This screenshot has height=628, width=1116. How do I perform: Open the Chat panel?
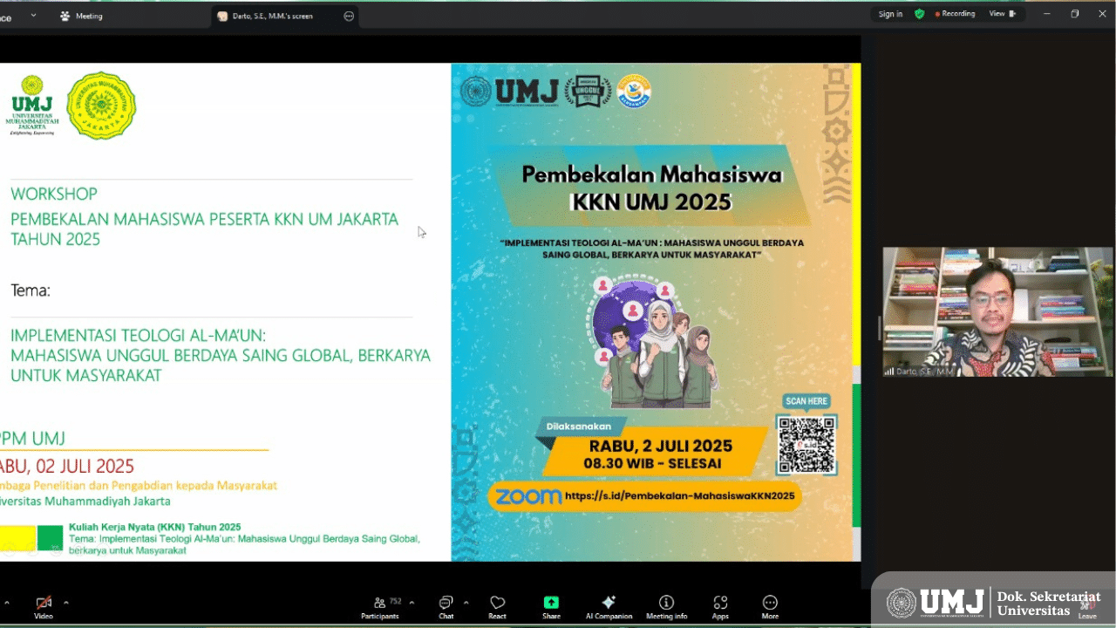click(x=446, y=607)
